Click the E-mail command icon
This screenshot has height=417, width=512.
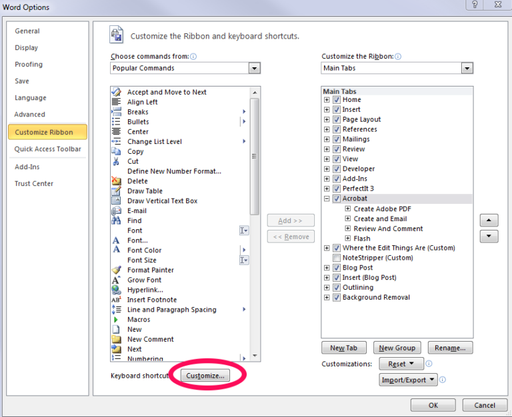pos(116,210)
